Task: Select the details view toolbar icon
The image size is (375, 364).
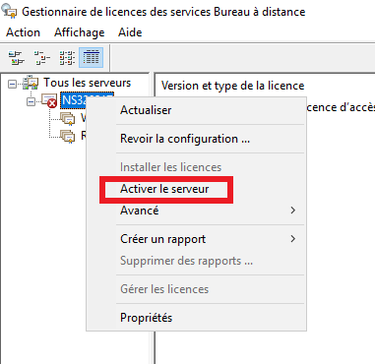Action: [x=92, y=57]
